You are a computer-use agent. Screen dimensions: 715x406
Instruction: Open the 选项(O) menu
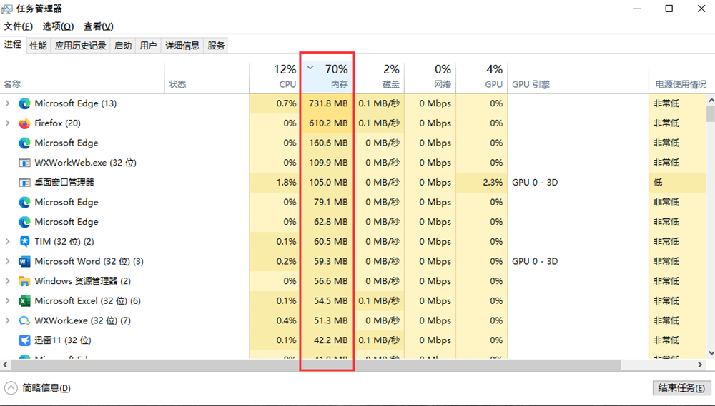point(59,26)
